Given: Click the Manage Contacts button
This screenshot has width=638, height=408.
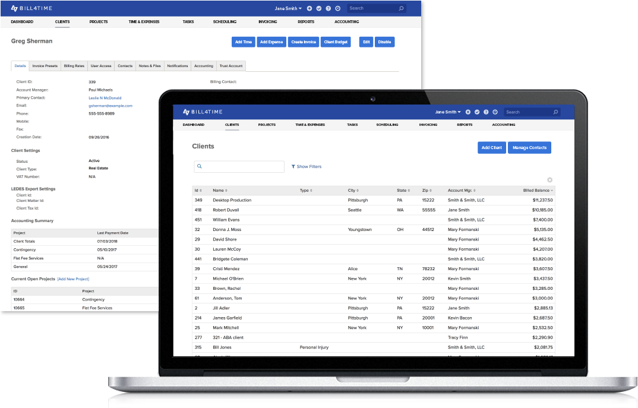Looking at the screenshot, I should point(529,147).
